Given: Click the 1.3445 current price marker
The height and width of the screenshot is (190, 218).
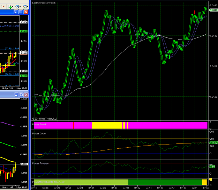Looking at the screenshot, I should coord(213,10).
